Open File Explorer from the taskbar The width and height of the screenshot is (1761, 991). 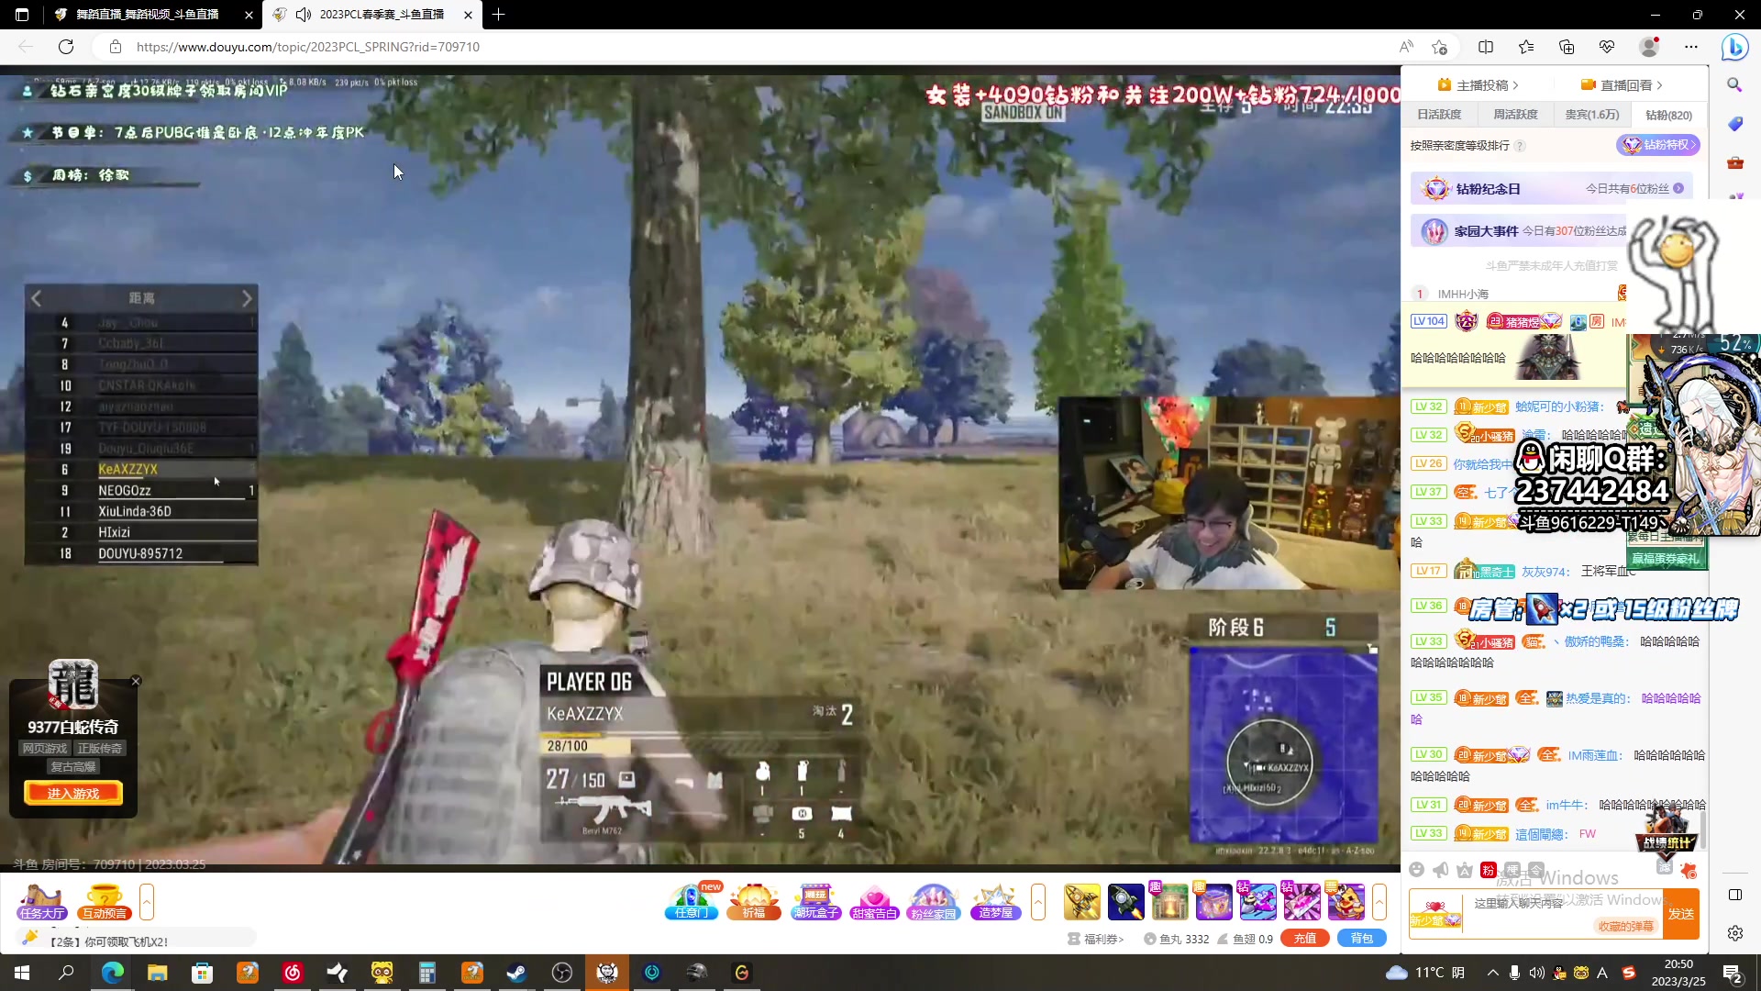point(158,973)
